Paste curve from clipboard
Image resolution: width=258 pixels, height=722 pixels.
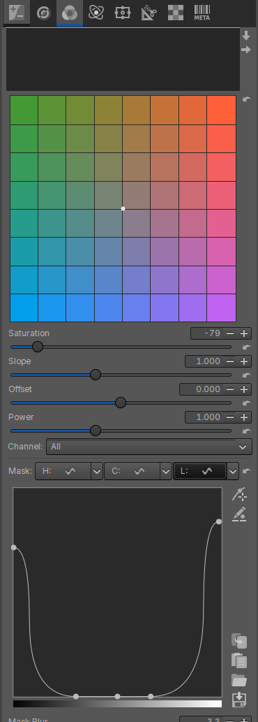click(239, 660)
